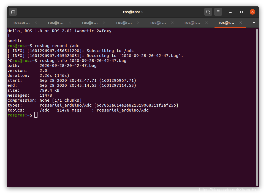
Task: Click the types hash '[6d7853a614e2e821319068311f2af25b]'
Action: pos(136,105)
